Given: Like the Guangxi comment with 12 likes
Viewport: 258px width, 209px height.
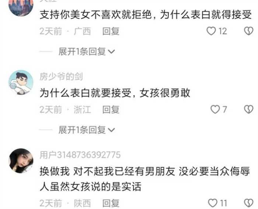Looking at the screenshot, I should (211, 31).
